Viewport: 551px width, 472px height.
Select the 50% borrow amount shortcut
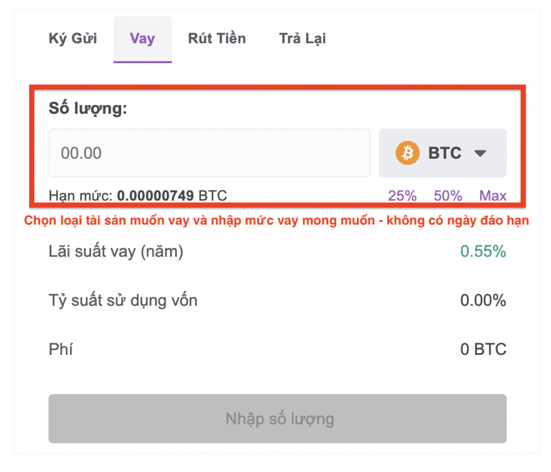[x=447, y=195]
